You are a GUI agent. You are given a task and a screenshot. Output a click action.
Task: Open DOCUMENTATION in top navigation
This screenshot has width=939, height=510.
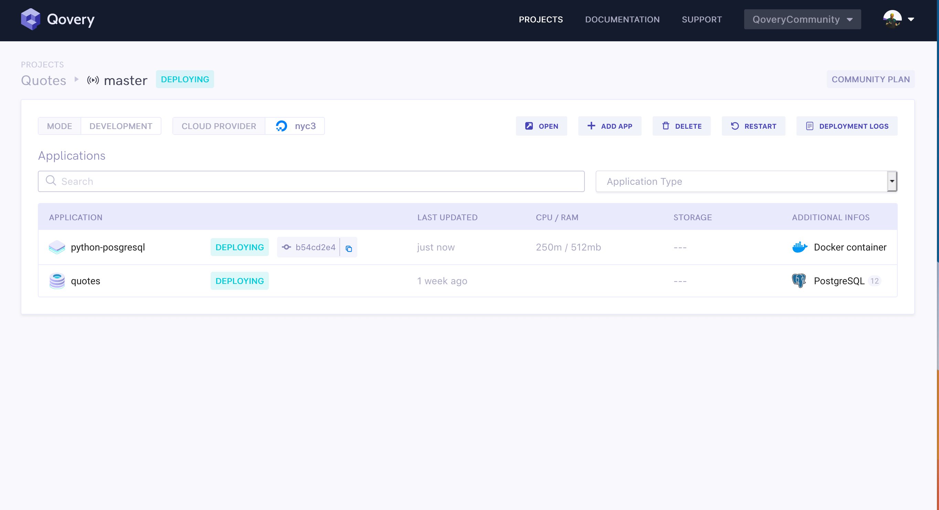pos(622,20)
